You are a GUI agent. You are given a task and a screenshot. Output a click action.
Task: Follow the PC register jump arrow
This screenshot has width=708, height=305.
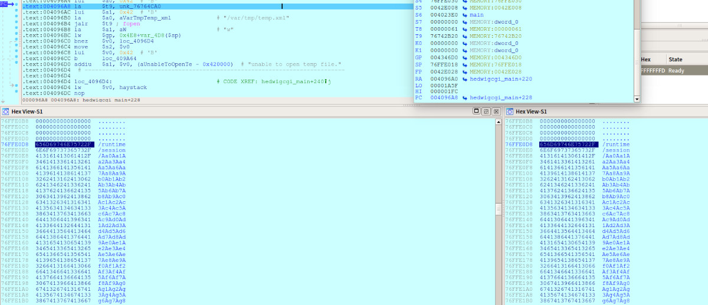click(x=466, y=97)
